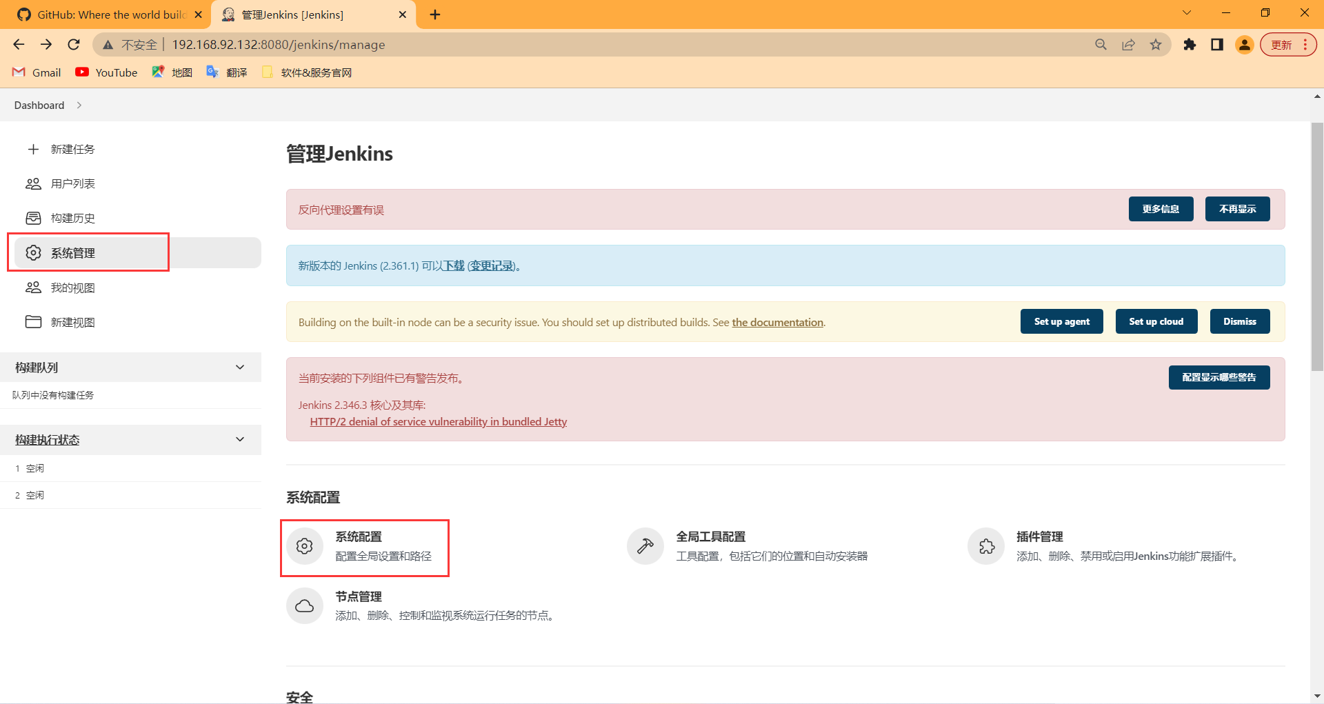Click the 新建视图 folder icon
This screenshot has height=704, width=1324.
tap(33, 322)
